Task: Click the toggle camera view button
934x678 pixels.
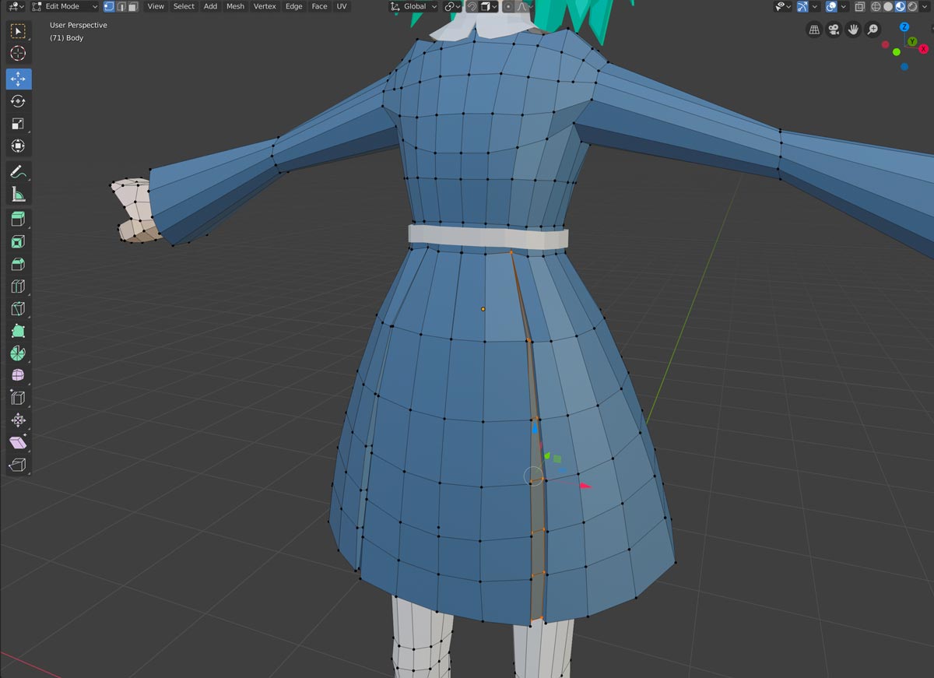Action: point(834,30)
